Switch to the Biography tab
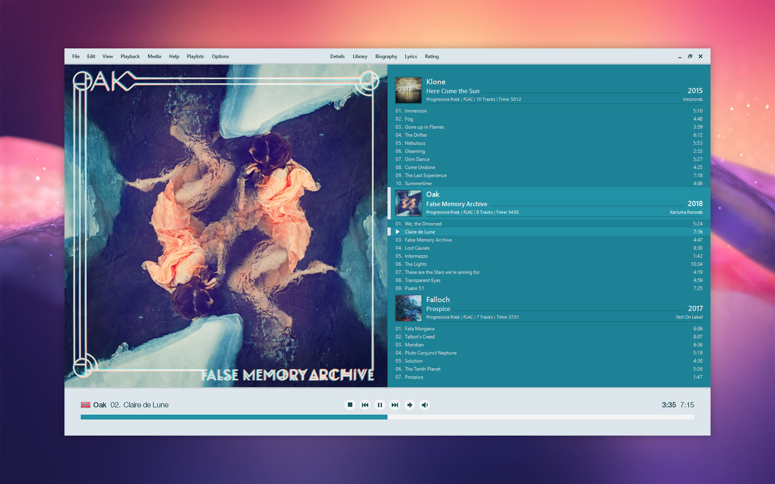The image size is (775, 484). (386, 57)
